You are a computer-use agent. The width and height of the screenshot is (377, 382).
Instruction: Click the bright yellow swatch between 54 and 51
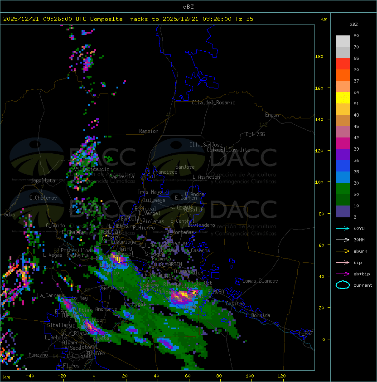coord(343,98)
